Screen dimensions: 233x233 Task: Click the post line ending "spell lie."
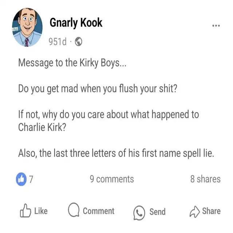(x=116, y=153)
